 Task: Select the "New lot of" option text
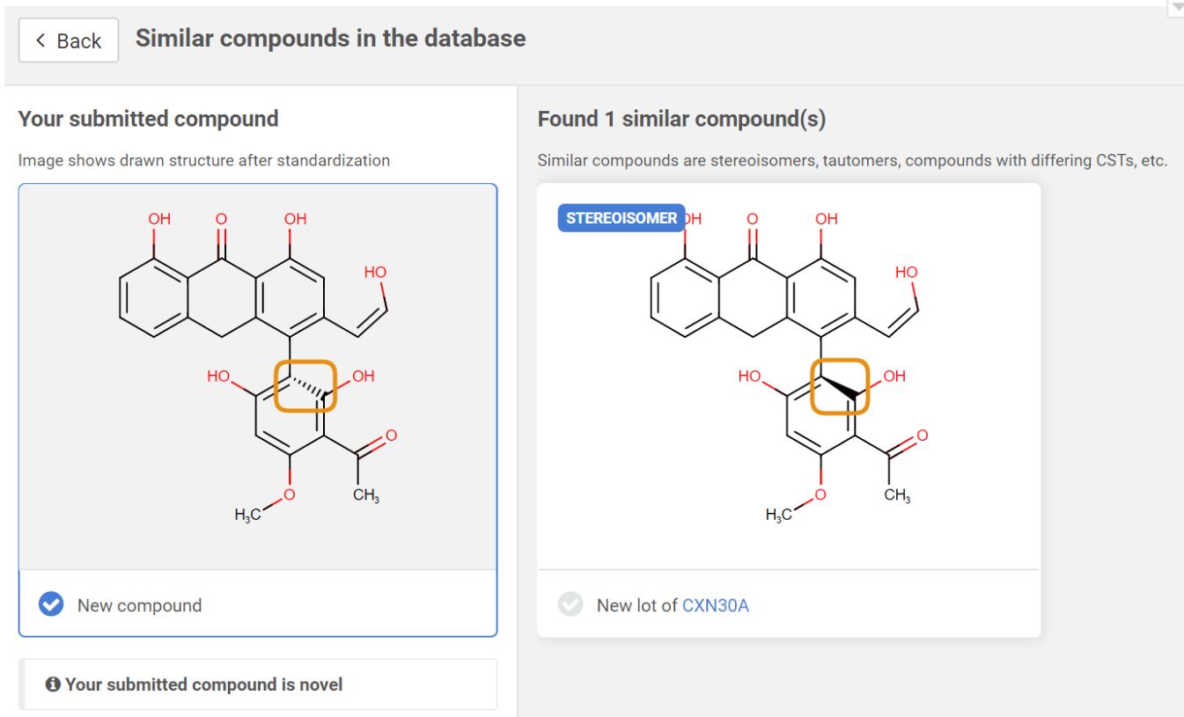tap(636, 605)
